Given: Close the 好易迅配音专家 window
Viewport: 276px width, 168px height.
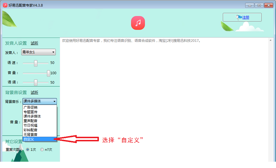Looking at the screenshot, I should [x=269, y=5].
